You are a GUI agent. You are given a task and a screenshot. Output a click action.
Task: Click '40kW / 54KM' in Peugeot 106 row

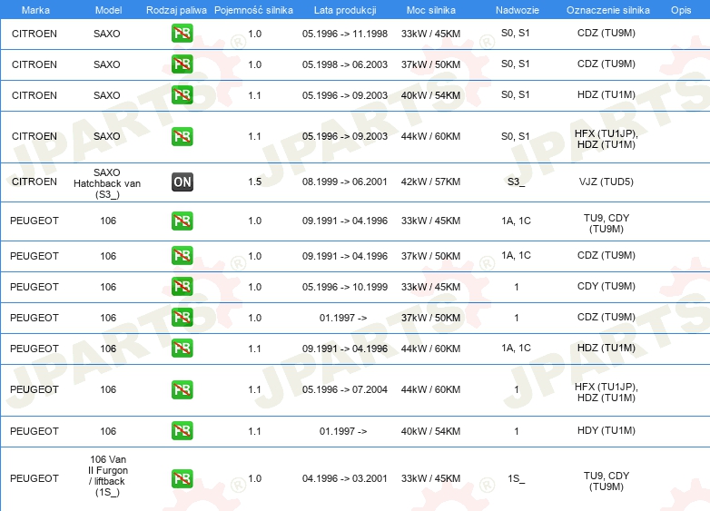tap(430, 431)
